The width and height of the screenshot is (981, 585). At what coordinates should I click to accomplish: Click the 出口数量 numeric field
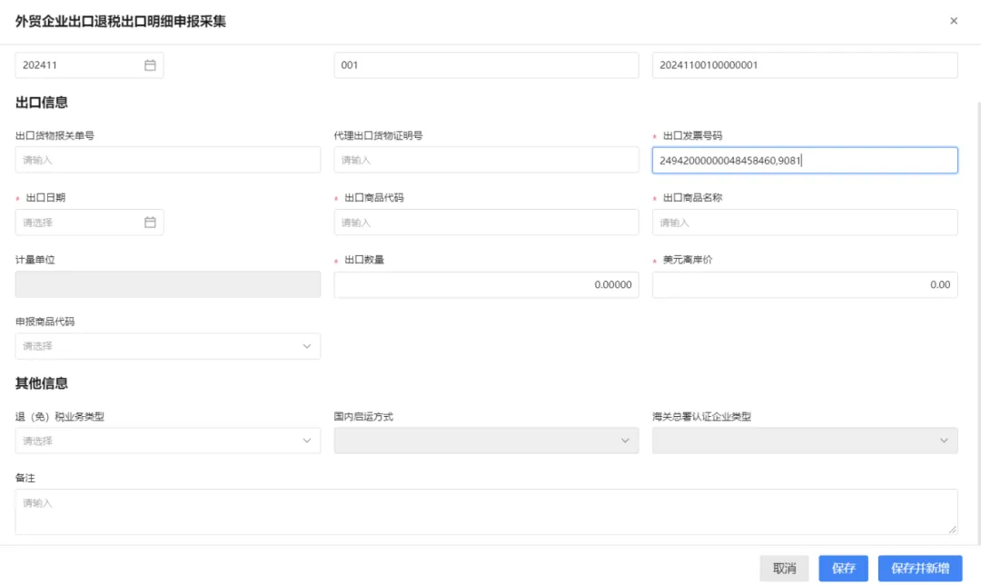click(486, 284)
